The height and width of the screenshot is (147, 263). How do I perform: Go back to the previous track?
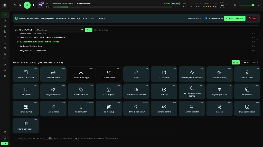pos(20,5)
